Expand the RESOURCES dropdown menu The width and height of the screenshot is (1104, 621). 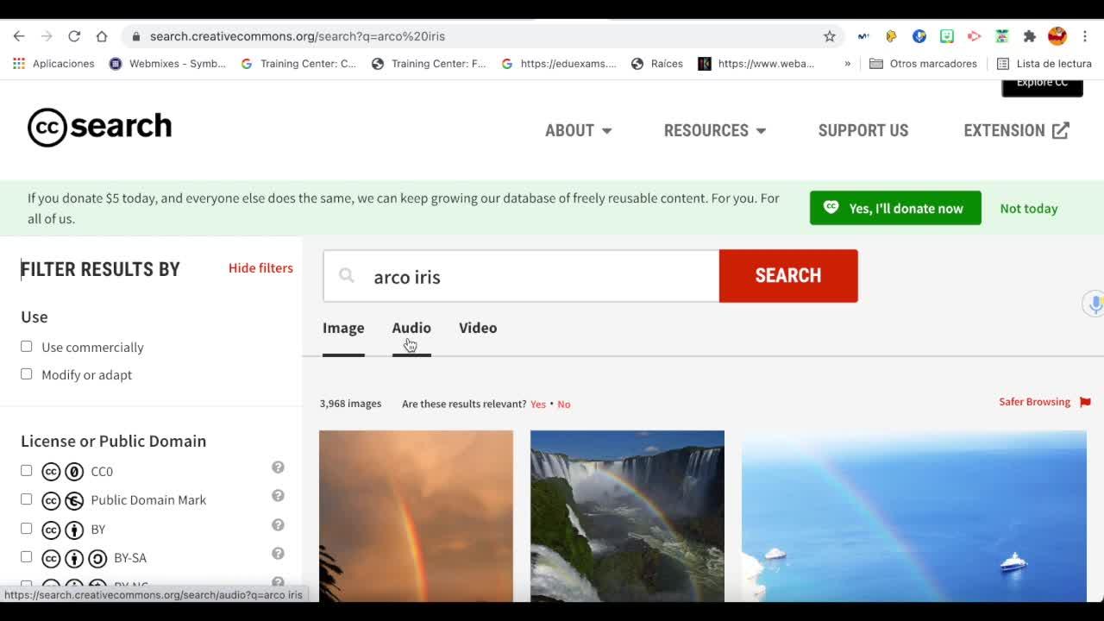pos(715,130)
